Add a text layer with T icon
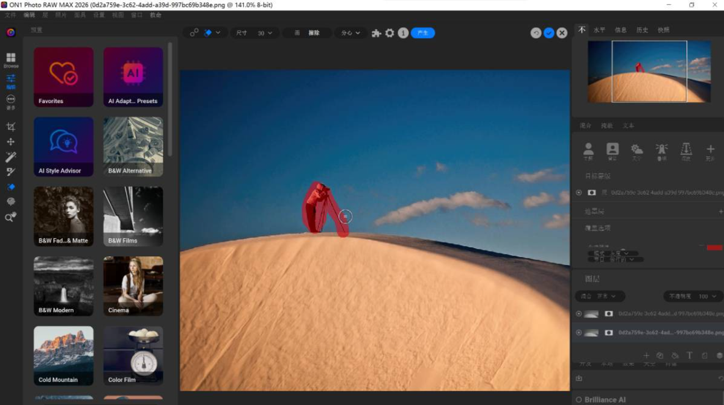This screenshot has width=724, height=405. click(690, 356)
